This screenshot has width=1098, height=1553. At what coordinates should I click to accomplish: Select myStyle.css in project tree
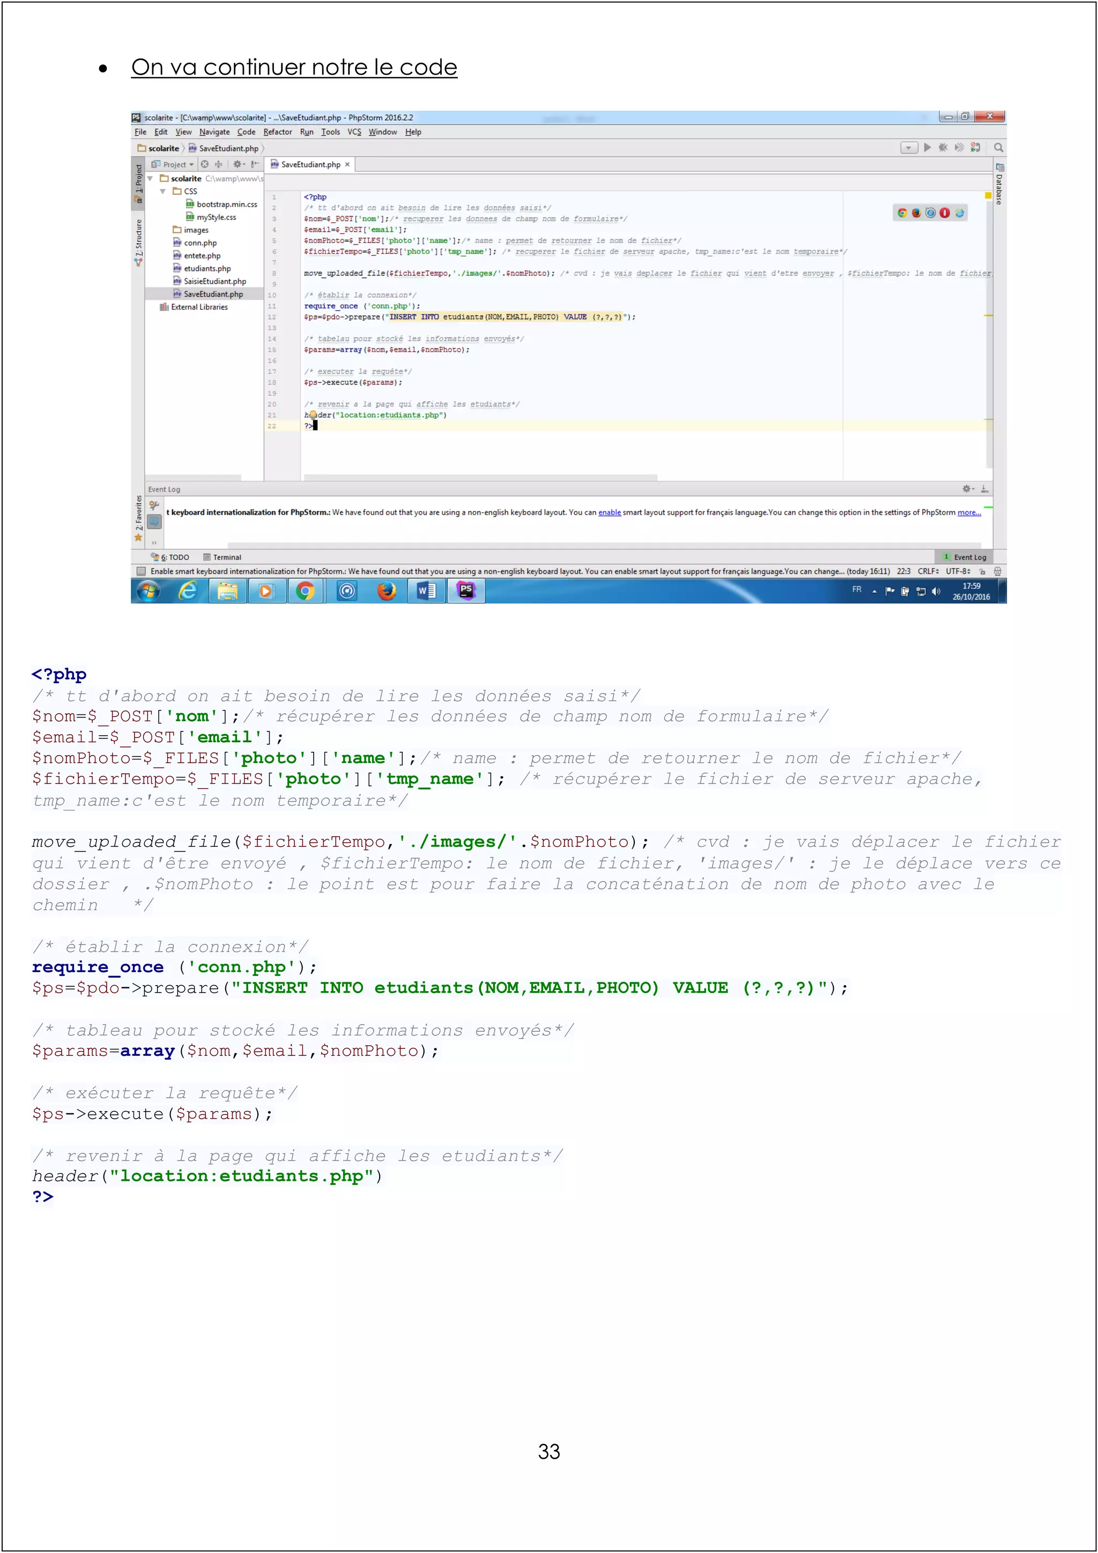coord(211,217)
